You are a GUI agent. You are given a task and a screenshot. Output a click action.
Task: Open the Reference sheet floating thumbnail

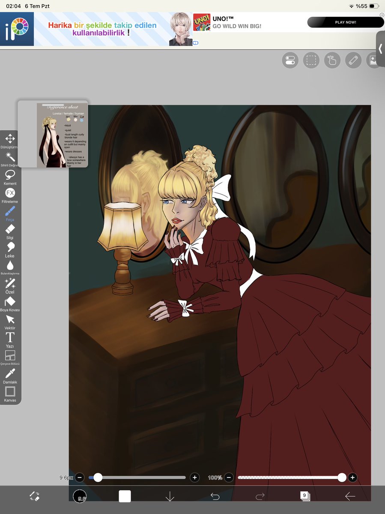click(x=53, y=135)
